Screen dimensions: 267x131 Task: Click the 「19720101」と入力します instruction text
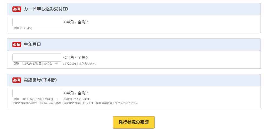tap(79, 64)
